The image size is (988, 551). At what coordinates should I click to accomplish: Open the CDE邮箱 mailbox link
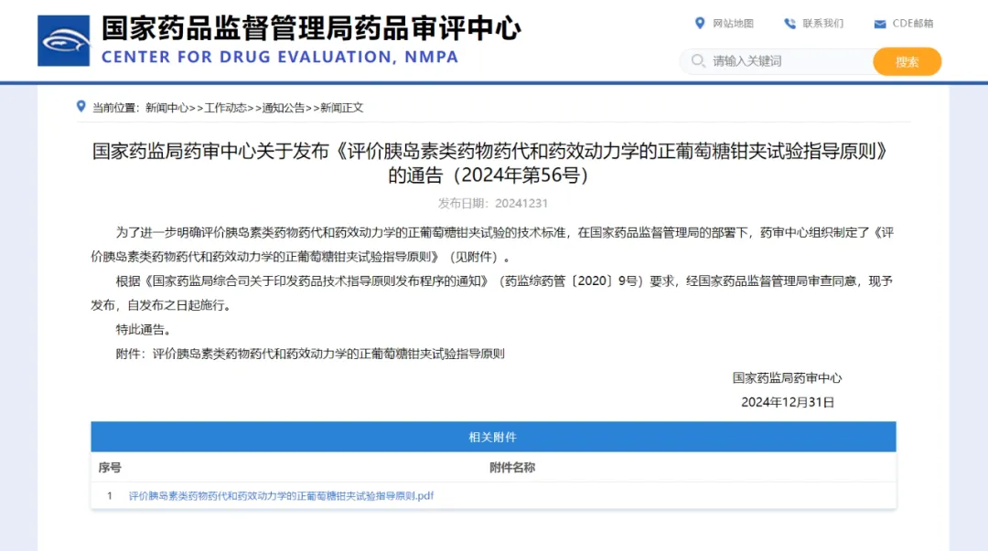(x=912, y=24)
